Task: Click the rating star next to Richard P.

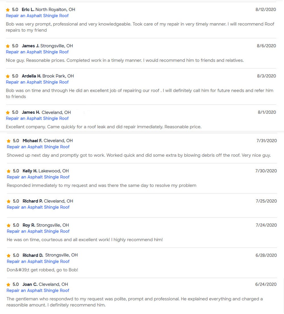Action: click(x=9, y=201)
